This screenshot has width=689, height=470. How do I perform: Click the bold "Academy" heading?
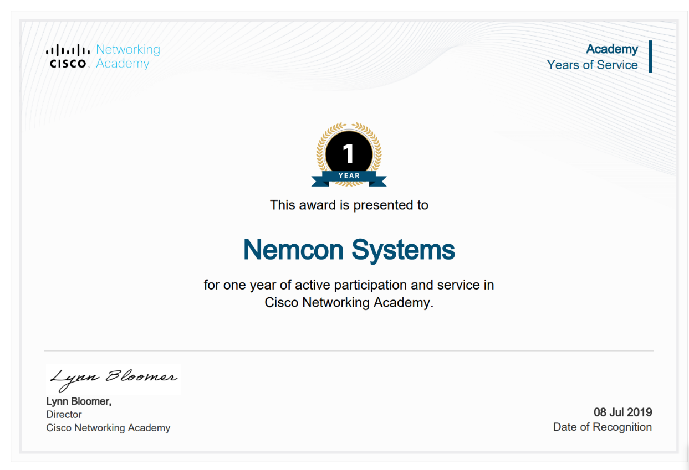coord(612,49)
